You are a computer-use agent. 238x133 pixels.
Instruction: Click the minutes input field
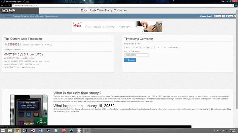(x=158, y=47)
